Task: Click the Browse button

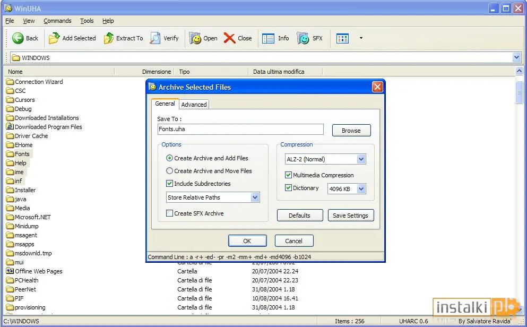Action: point(351,131)
